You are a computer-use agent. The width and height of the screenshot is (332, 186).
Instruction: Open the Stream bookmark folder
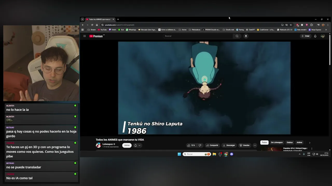tap(92, 30)
